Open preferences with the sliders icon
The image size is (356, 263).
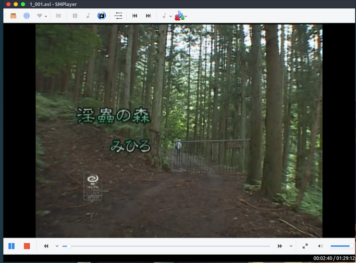point(118,16)
